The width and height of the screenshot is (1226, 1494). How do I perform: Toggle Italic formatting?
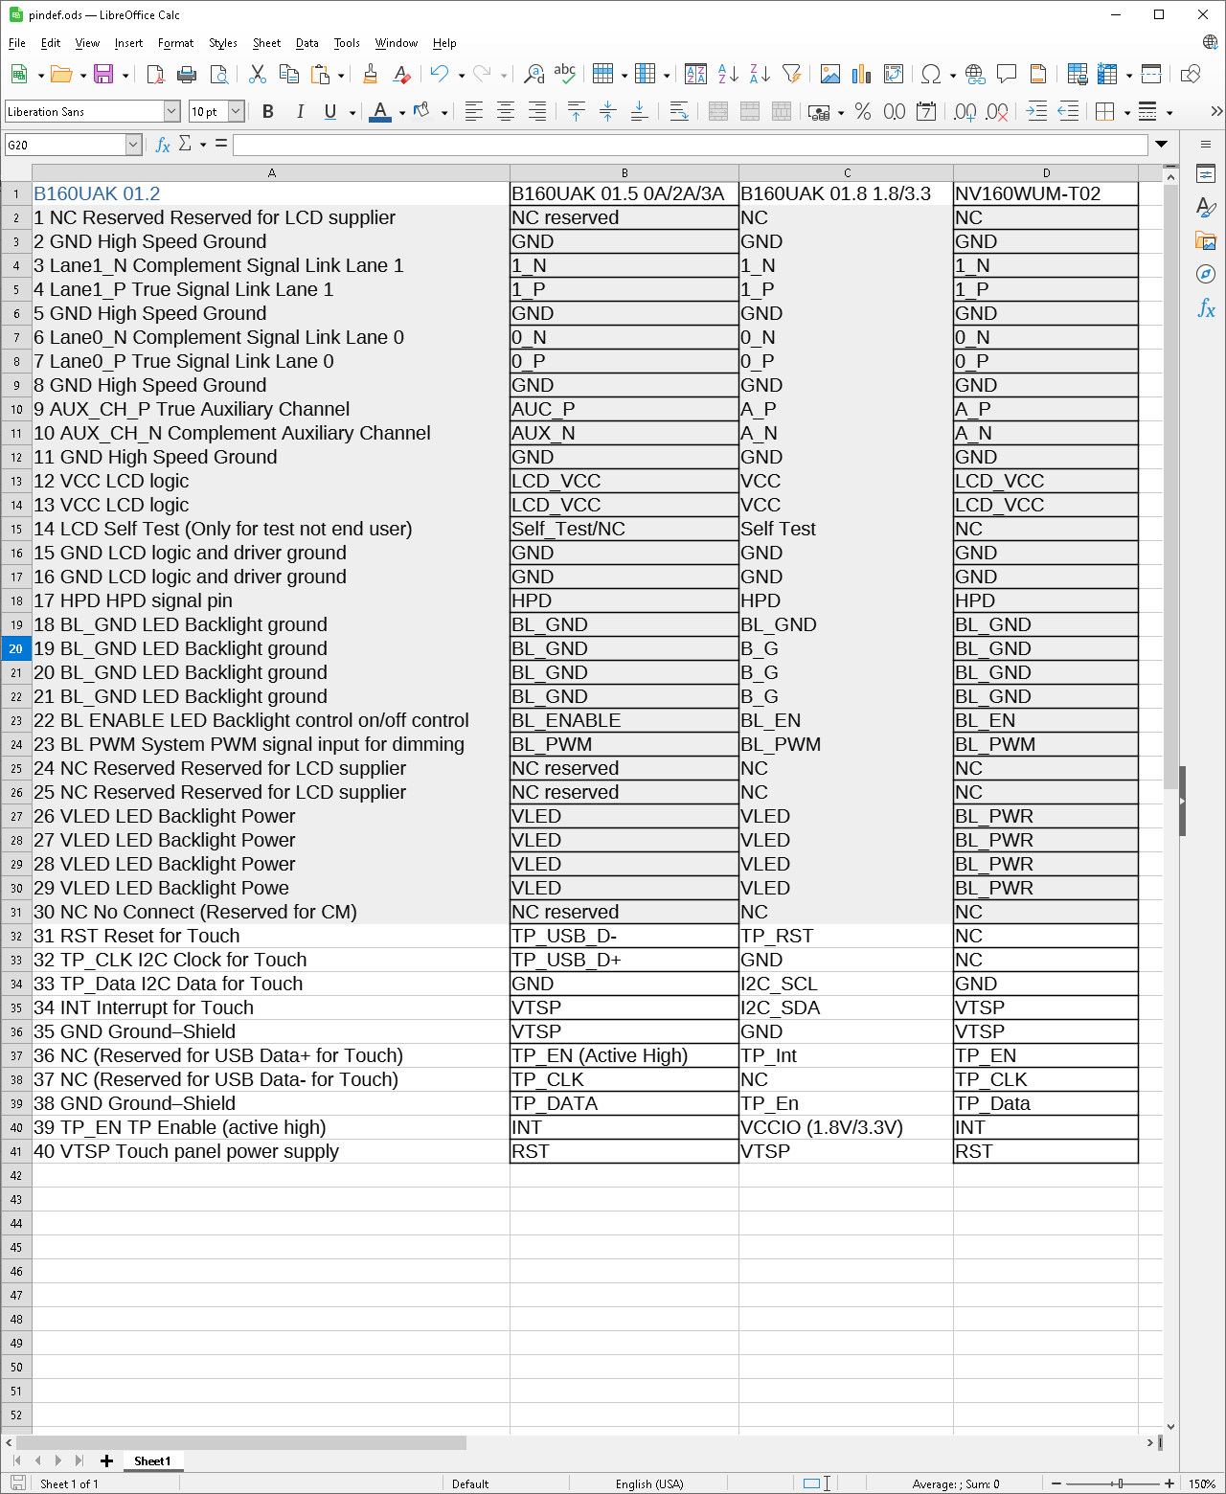(300, 112)
